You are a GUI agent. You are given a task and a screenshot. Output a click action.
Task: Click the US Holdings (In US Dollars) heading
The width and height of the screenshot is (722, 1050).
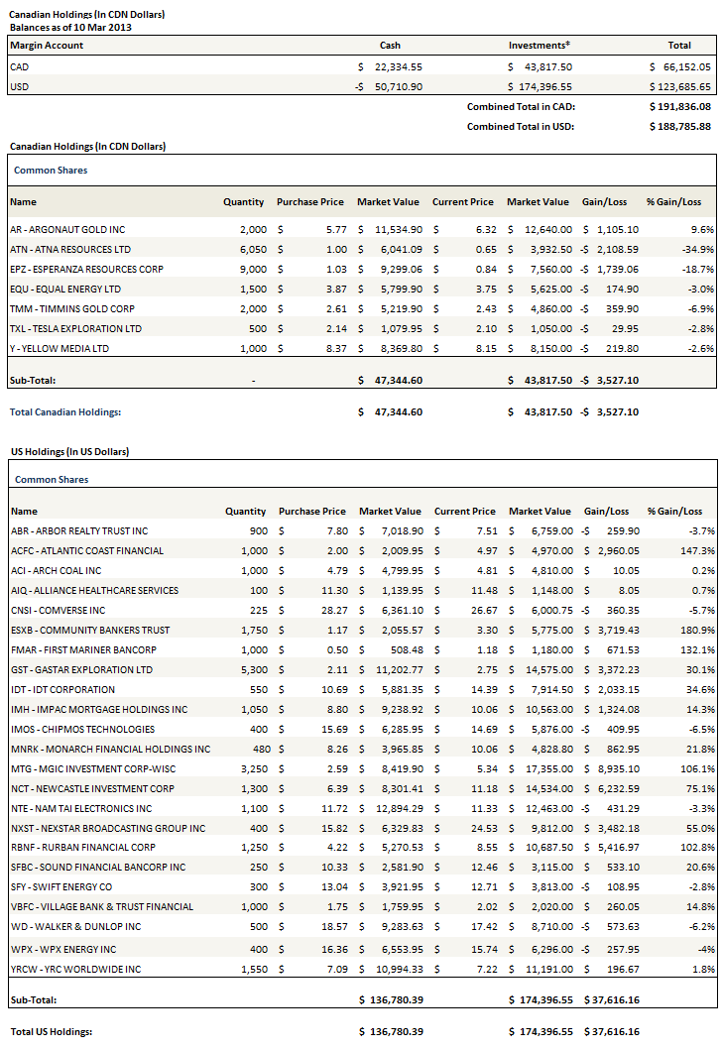click(x=68, y=451)
